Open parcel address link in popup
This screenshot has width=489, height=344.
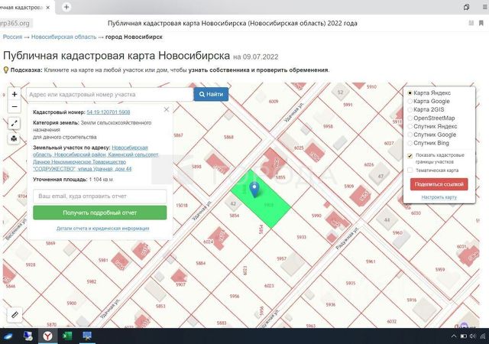click(x=96, y=158)
